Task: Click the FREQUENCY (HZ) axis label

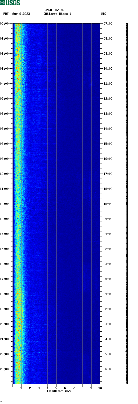Action: [x=59, y=391]
